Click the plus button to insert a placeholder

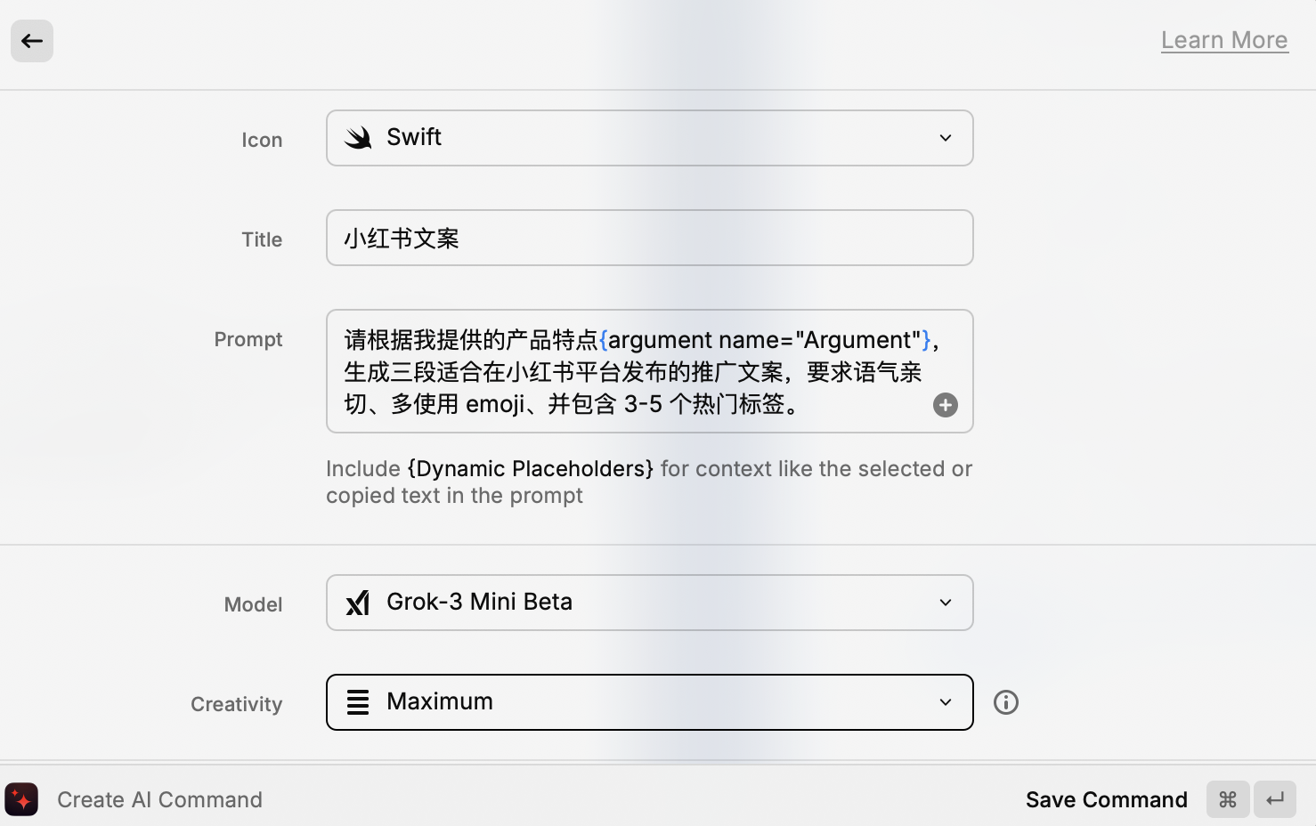tap(945, 405)
